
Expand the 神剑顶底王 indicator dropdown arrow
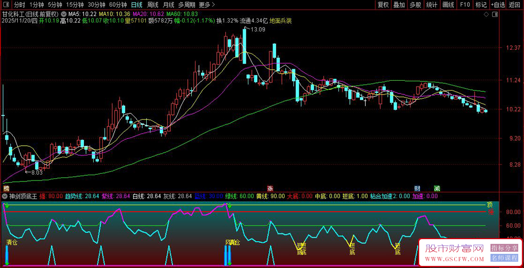[5, 197]
